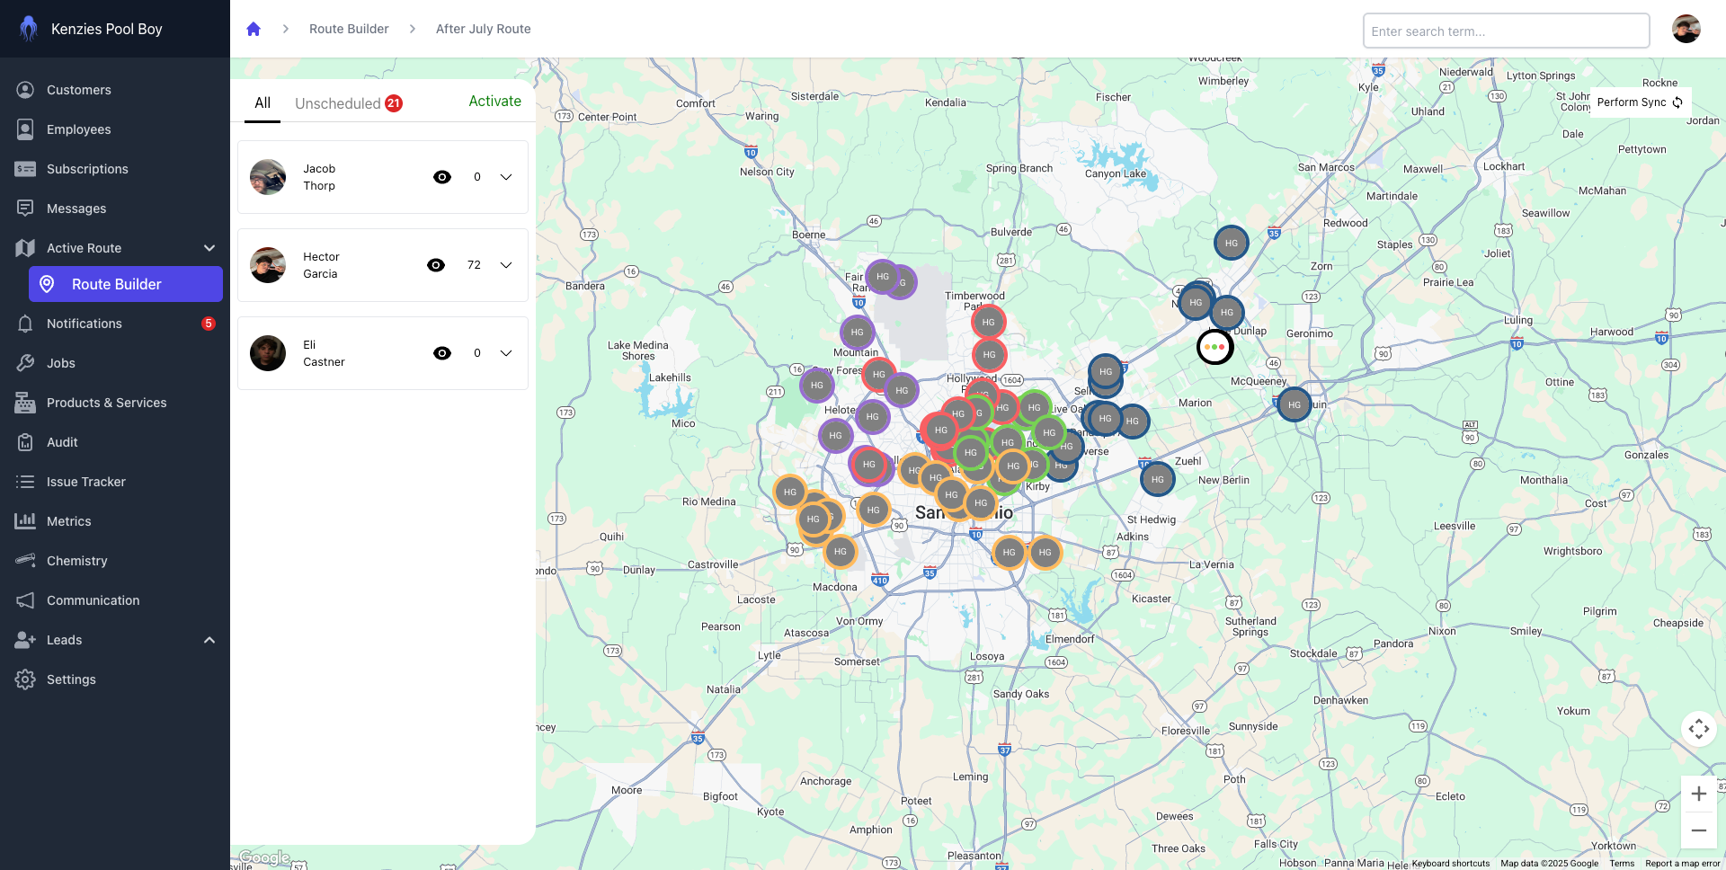The width and height of the screenshot is (1726, 870).
Task: Zoom in on the map
Action: tap(1698, 794)
